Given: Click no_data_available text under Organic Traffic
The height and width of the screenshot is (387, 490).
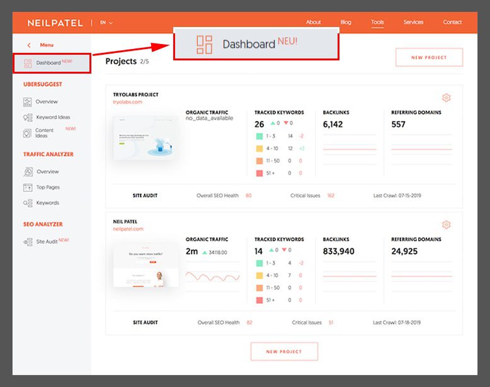Looking at the screenshot, I should point(209,118).
